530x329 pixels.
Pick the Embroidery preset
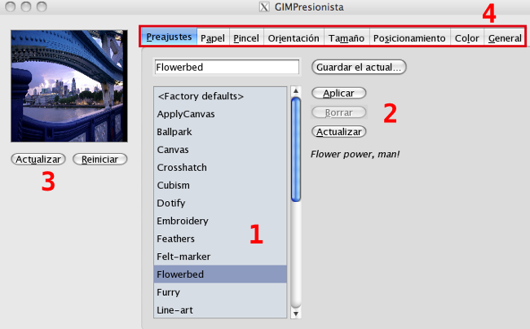[220, 221]
